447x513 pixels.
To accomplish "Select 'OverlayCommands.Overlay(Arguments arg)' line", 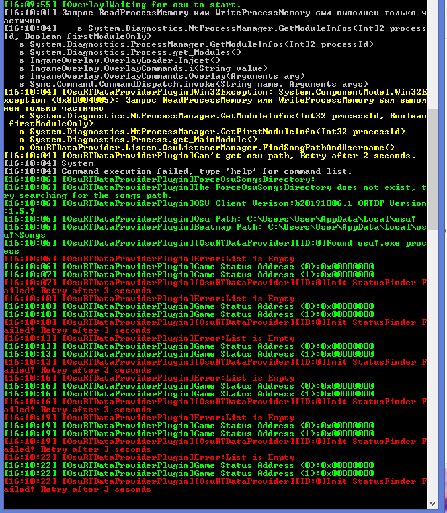I will 162,76.
